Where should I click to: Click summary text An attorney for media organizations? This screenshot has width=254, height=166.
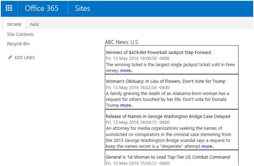[169, 137]
